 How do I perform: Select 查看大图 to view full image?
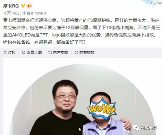pyautogui.click(x=34, y=53)
